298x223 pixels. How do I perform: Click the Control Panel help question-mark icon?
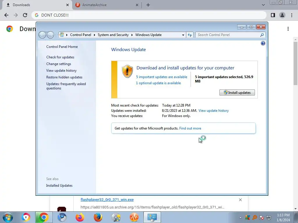[x=263, y=44]
